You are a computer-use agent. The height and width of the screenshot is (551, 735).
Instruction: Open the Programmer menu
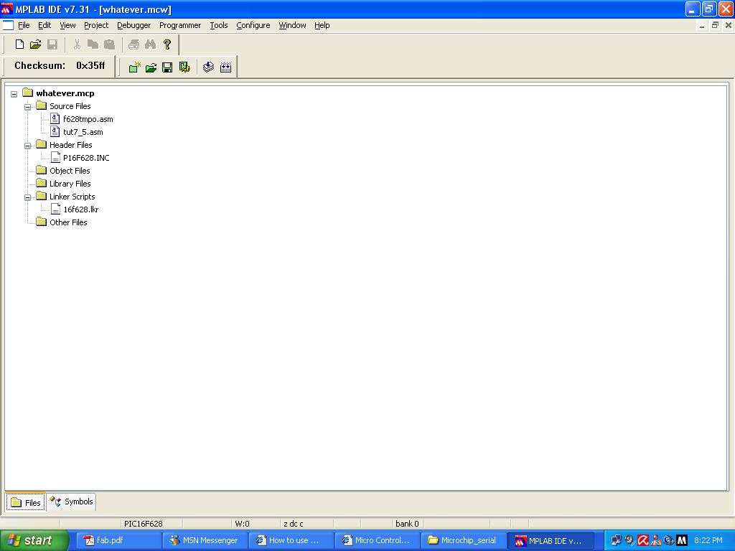(x=180, y=25)
